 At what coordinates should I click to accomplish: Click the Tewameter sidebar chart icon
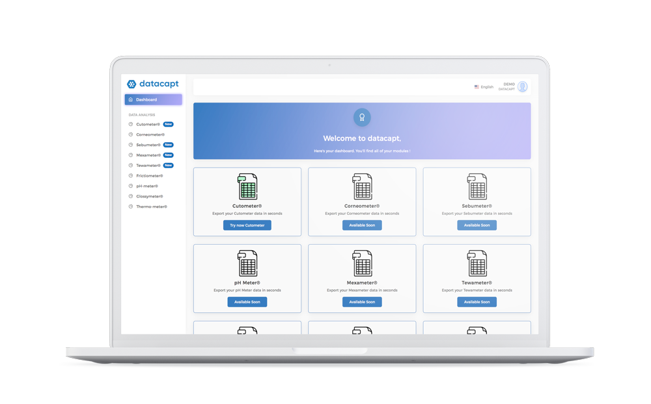click(x=131, y=166)
